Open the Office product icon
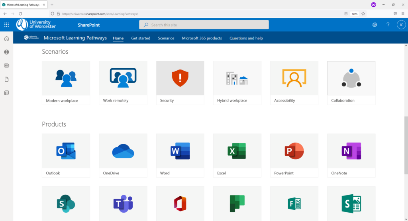Screen dimensions: 408x221 point(180,203)
